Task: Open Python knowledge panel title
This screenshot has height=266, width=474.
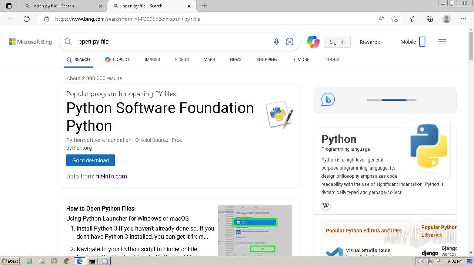Action: 339,139
